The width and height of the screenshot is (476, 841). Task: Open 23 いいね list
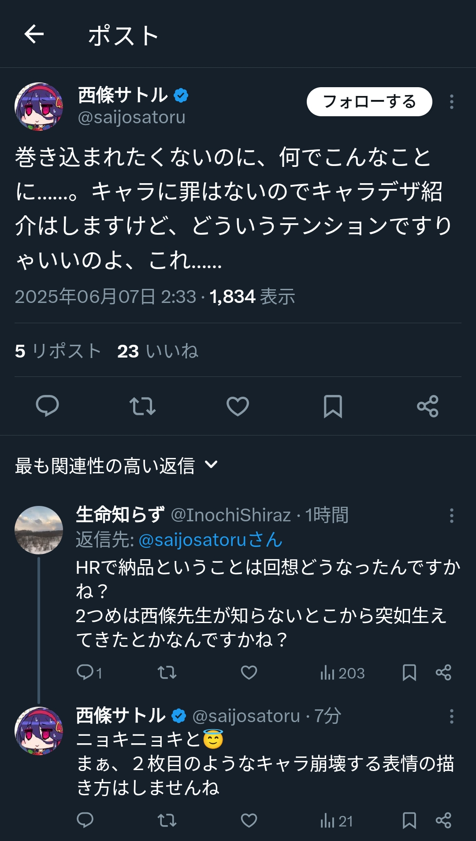[x=157, y=351]
